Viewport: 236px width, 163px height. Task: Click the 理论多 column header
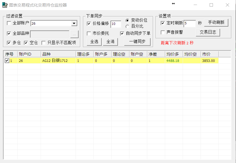click(85, 54)
